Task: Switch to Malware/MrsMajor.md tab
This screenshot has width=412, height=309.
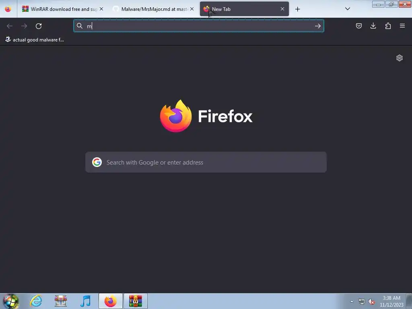Action: tap(154, 9)
